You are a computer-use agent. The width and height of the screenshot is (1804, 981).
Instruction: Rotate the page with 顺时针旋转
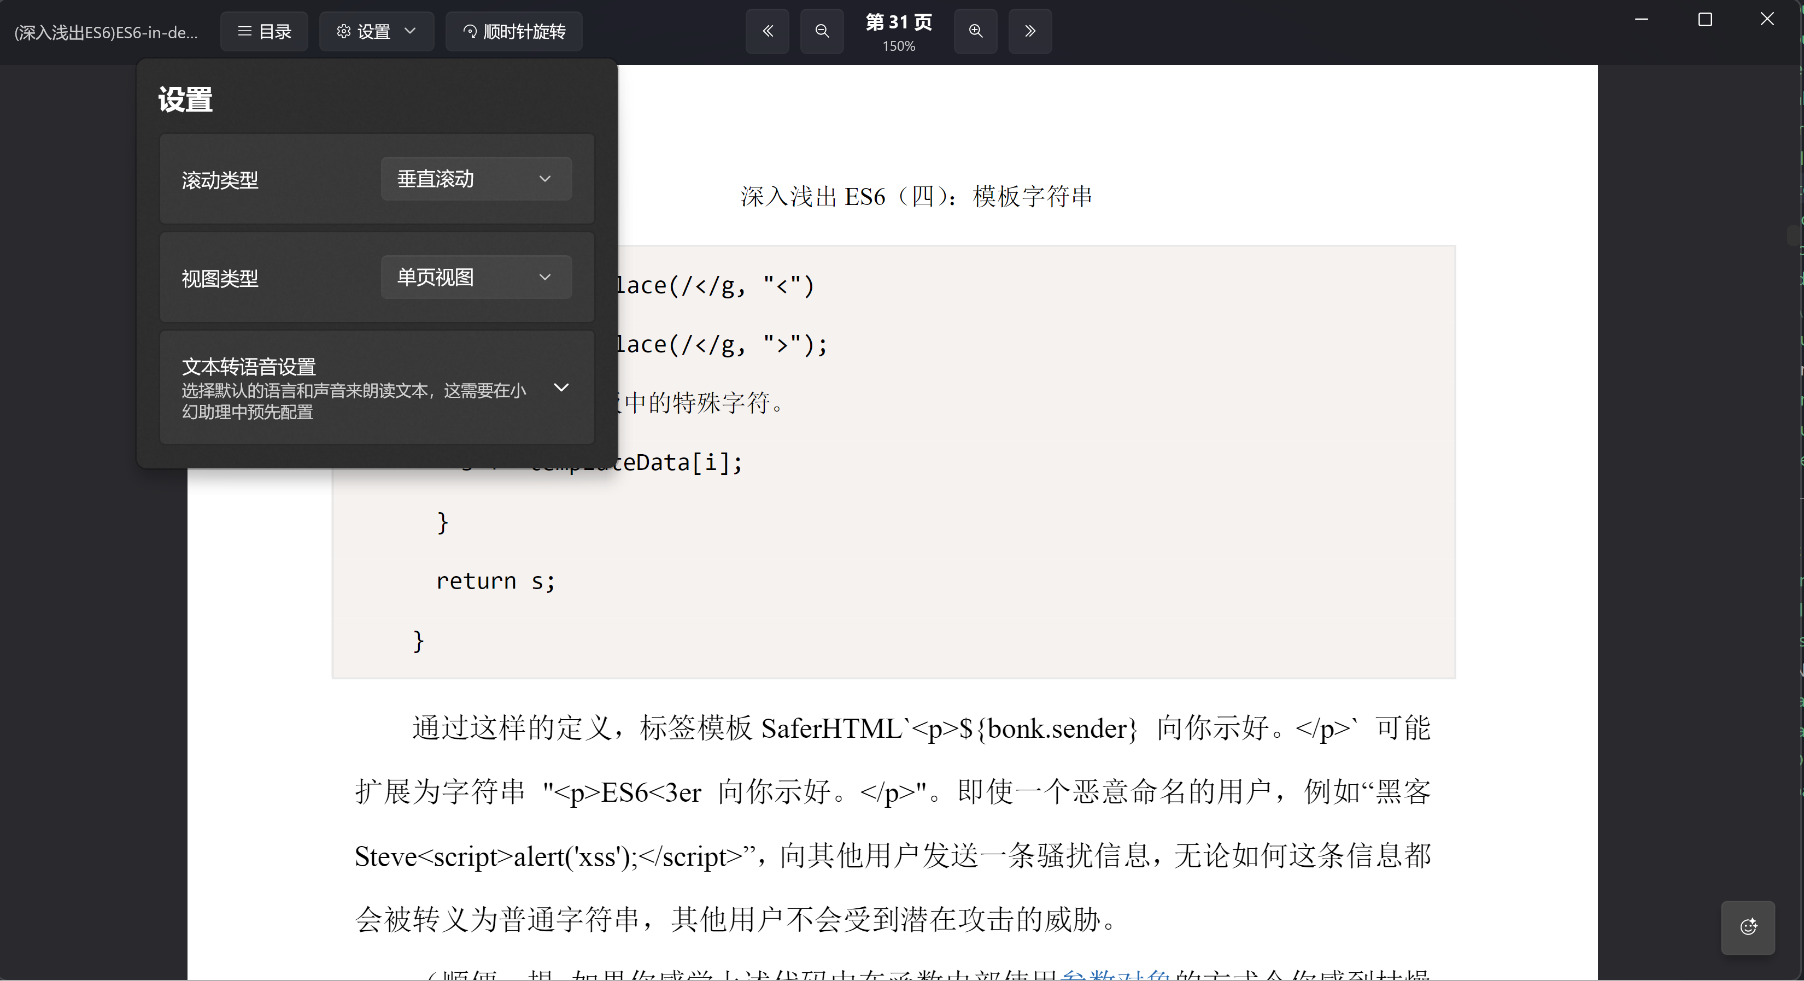[514, 32]
